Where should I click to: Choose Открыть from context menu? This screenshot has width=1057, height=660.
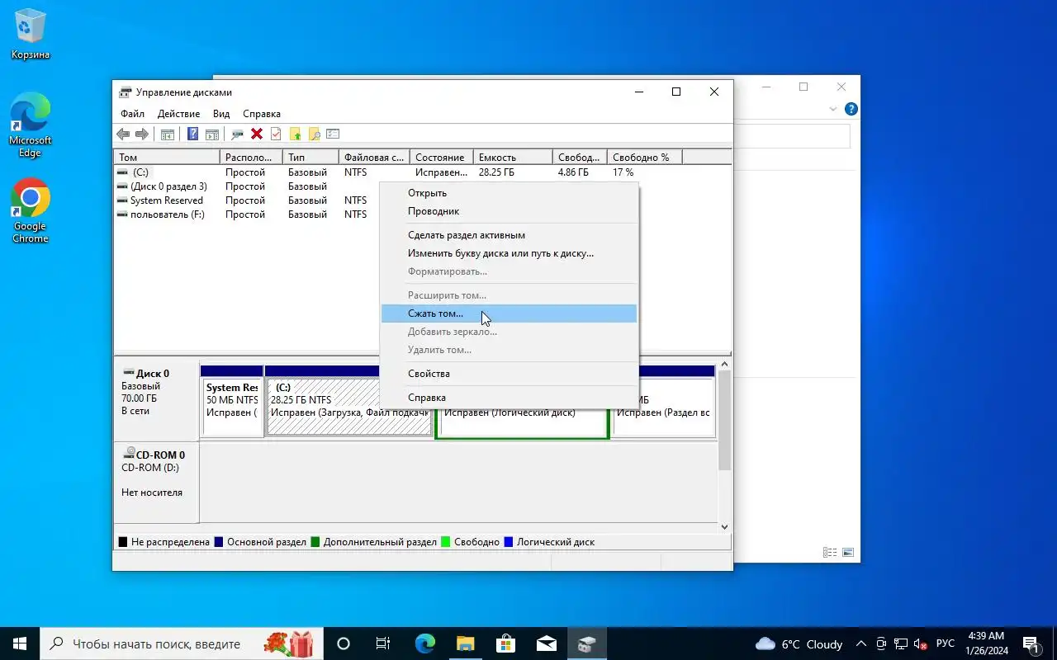pos(509,193)
